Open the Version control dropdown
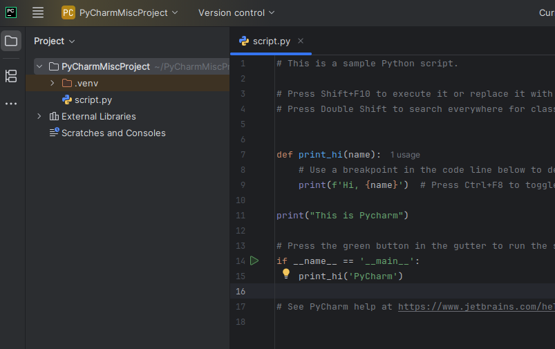555x349 pixels. coord(236,12)
